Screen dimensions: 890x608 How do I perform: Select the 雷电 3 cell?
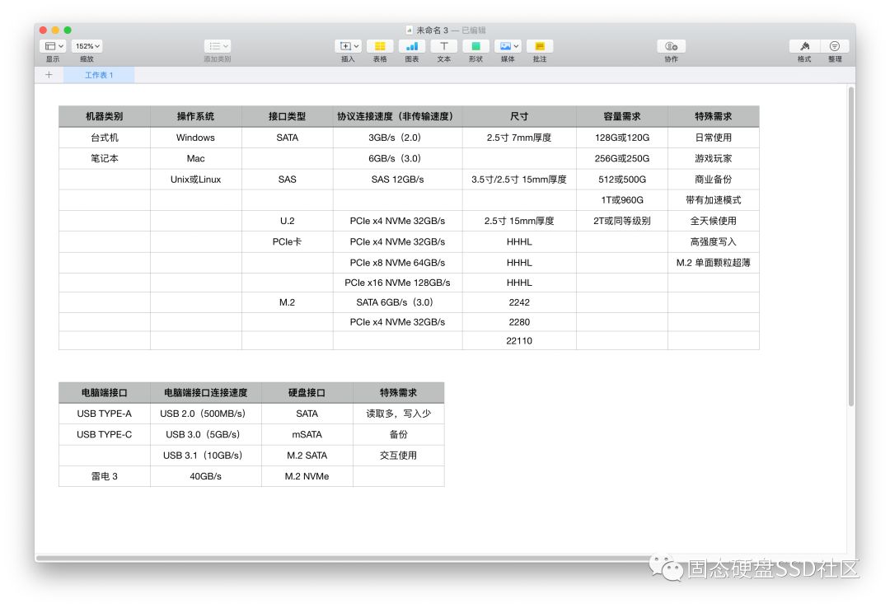(x=105, y=476)
